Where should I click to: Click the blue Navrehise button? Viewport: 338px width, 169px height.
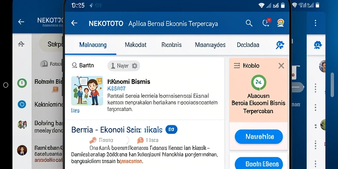(259, 137)
